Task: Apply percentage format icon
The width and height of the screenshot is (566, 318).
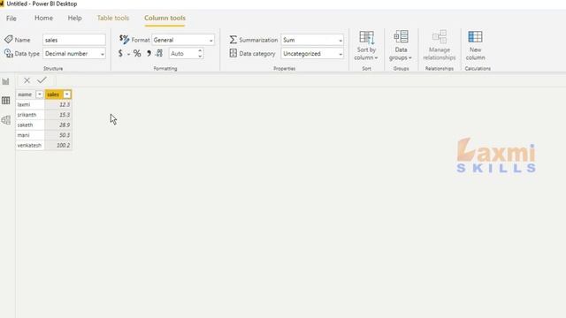Action: [137, 53]
